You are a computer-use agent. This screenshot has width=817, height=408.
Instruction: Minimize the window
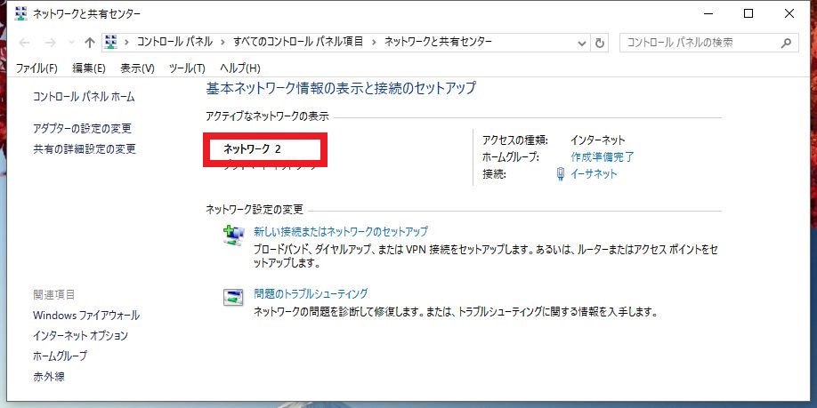[707, 14]
